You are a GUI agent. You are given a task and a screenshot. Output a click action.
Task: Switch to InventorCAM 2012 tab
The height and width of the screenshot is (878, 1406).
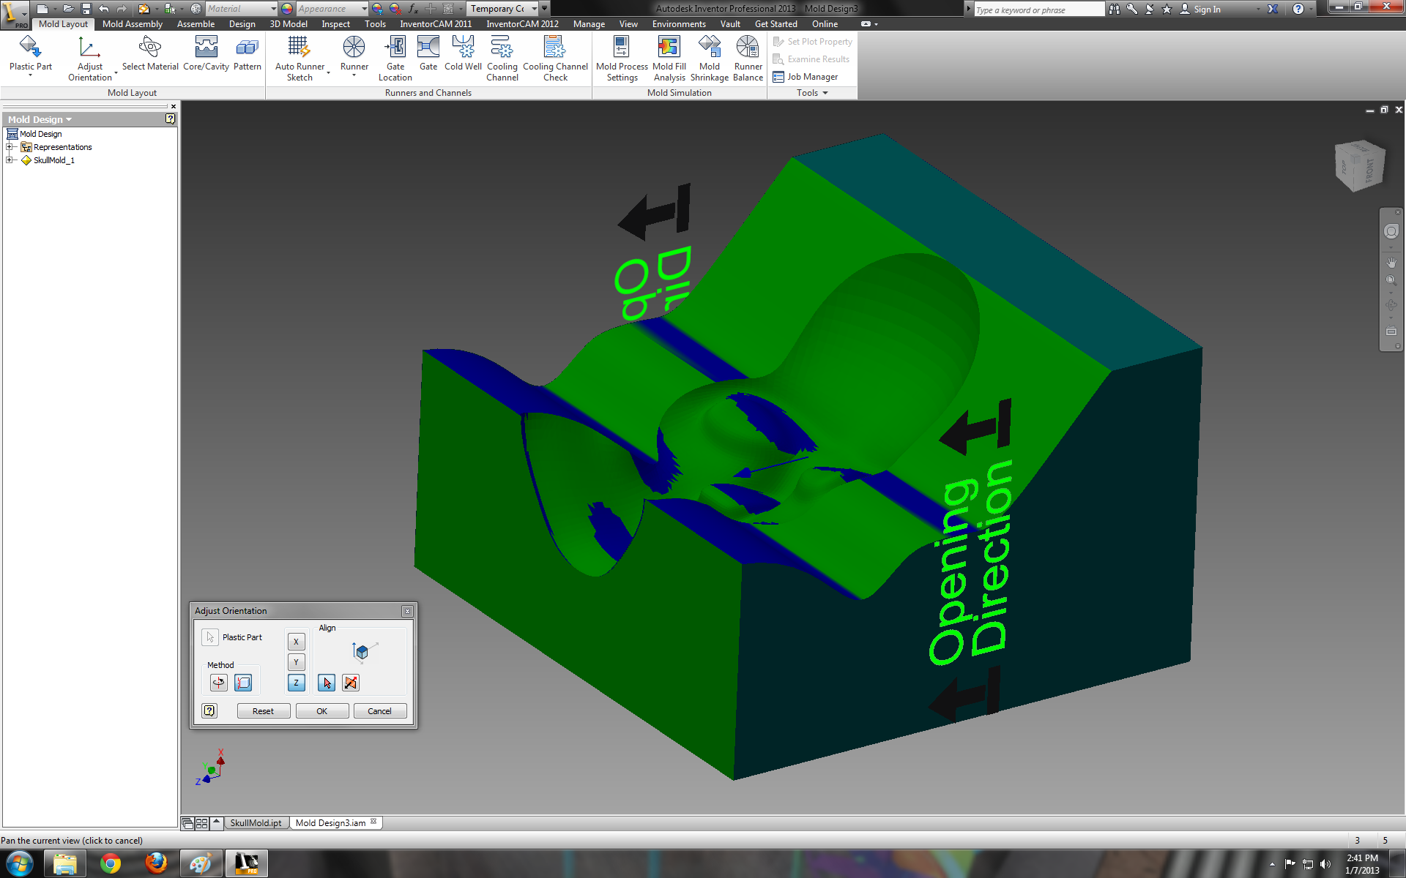522,24
